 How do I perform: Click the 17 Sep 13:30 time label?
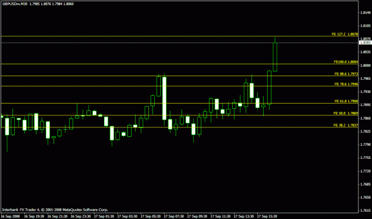(243, 217)
